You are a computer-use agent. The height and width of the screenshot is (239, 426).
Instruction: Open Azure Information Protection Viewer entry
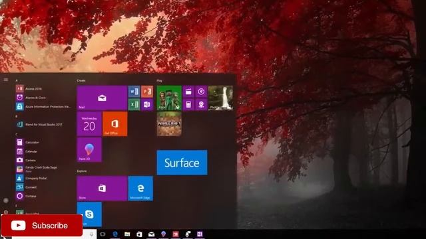(43, 106)
